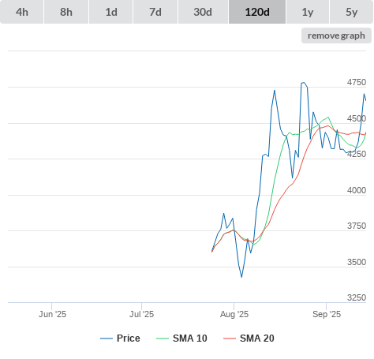Select the 7d chart range
374x359 pixels.
(155, 12)
